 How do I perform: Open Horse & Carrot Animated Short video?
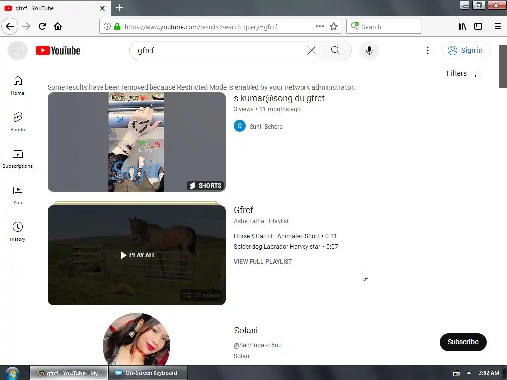[285, 236]
